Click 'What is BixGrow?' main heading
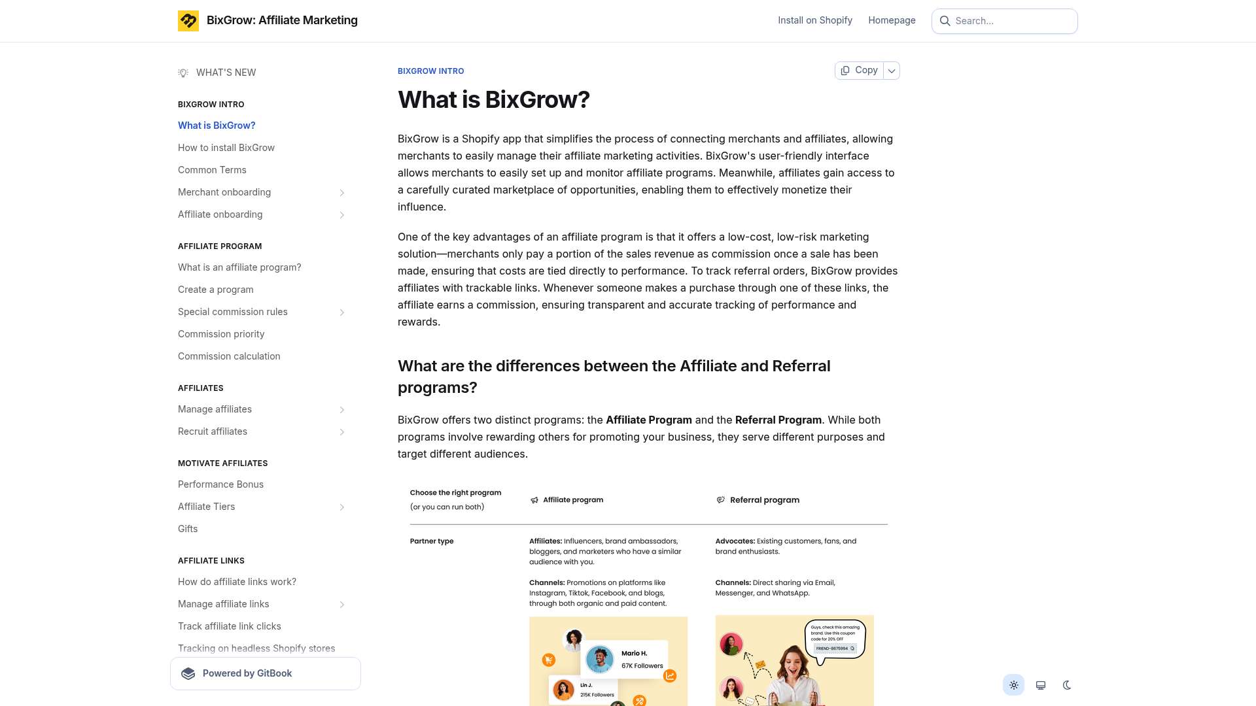This screenshot has height=706, width=1256. click(x=494, y=100)
